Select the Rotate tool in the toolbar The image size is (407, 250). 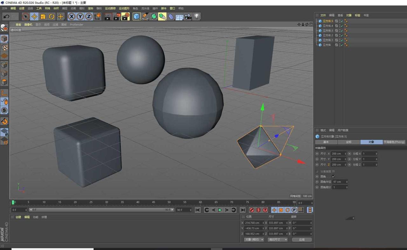coord(52,17)
